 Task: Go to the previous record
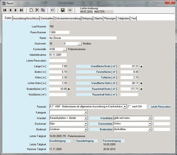point(10,10)
